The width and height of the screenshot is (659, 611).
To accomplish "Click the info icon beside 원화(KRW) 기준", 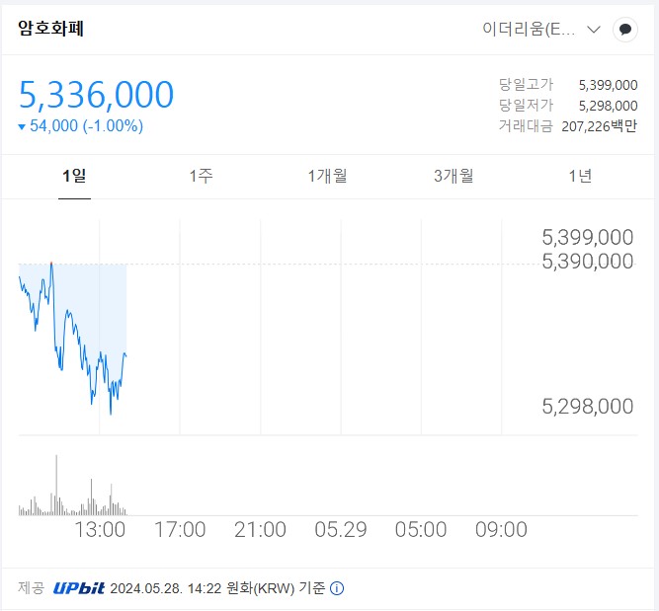I will pyautogui.click(x=337, y=589).
